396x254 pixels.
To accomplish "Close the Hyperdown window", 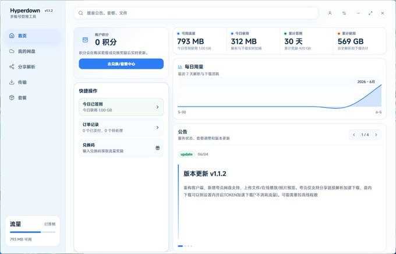I will (x=383, y=13).
